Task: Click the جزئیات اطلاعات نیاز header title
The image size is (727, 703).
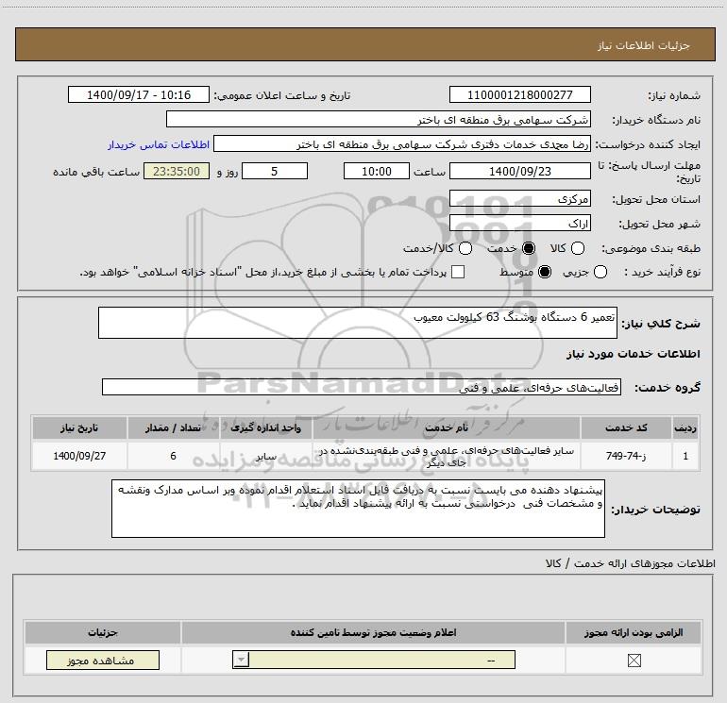Action: point(643,45)
